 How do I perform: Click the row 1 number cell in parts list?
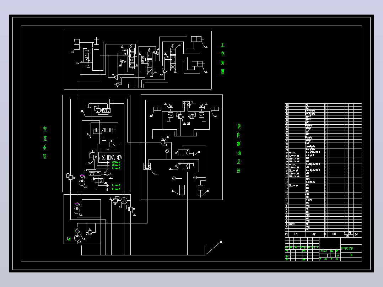coord(287,230)
